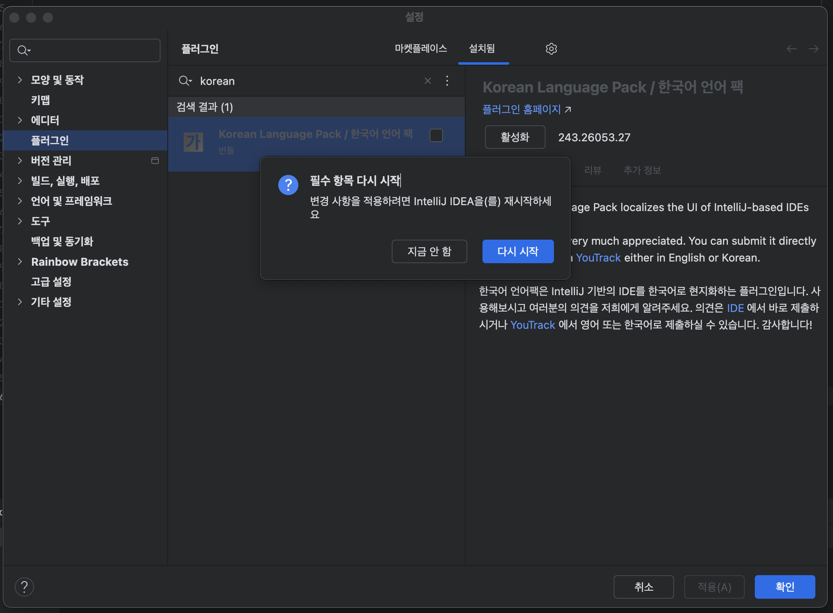Expand the Rainbow Brackets settings node
Image resolution: width=833 pixels, height=613 pixels.
coord(20,262)
